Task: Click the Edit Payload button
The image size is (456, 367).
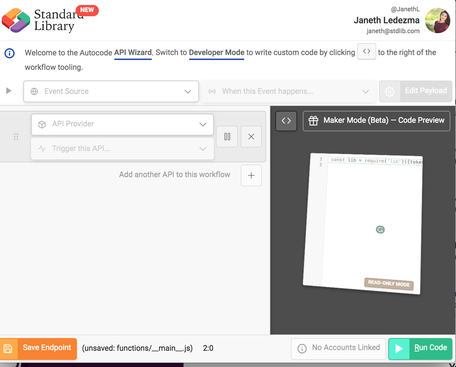Action: pyautogui.click(x=416, y=91)
